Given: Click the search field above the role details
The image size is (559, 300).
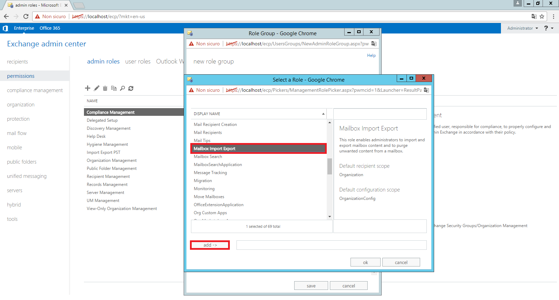Looking at the screenshot, I should 380,114.
